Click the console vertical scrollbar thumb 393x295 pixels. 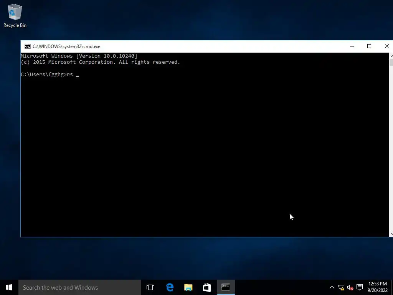tap(391, 62)
